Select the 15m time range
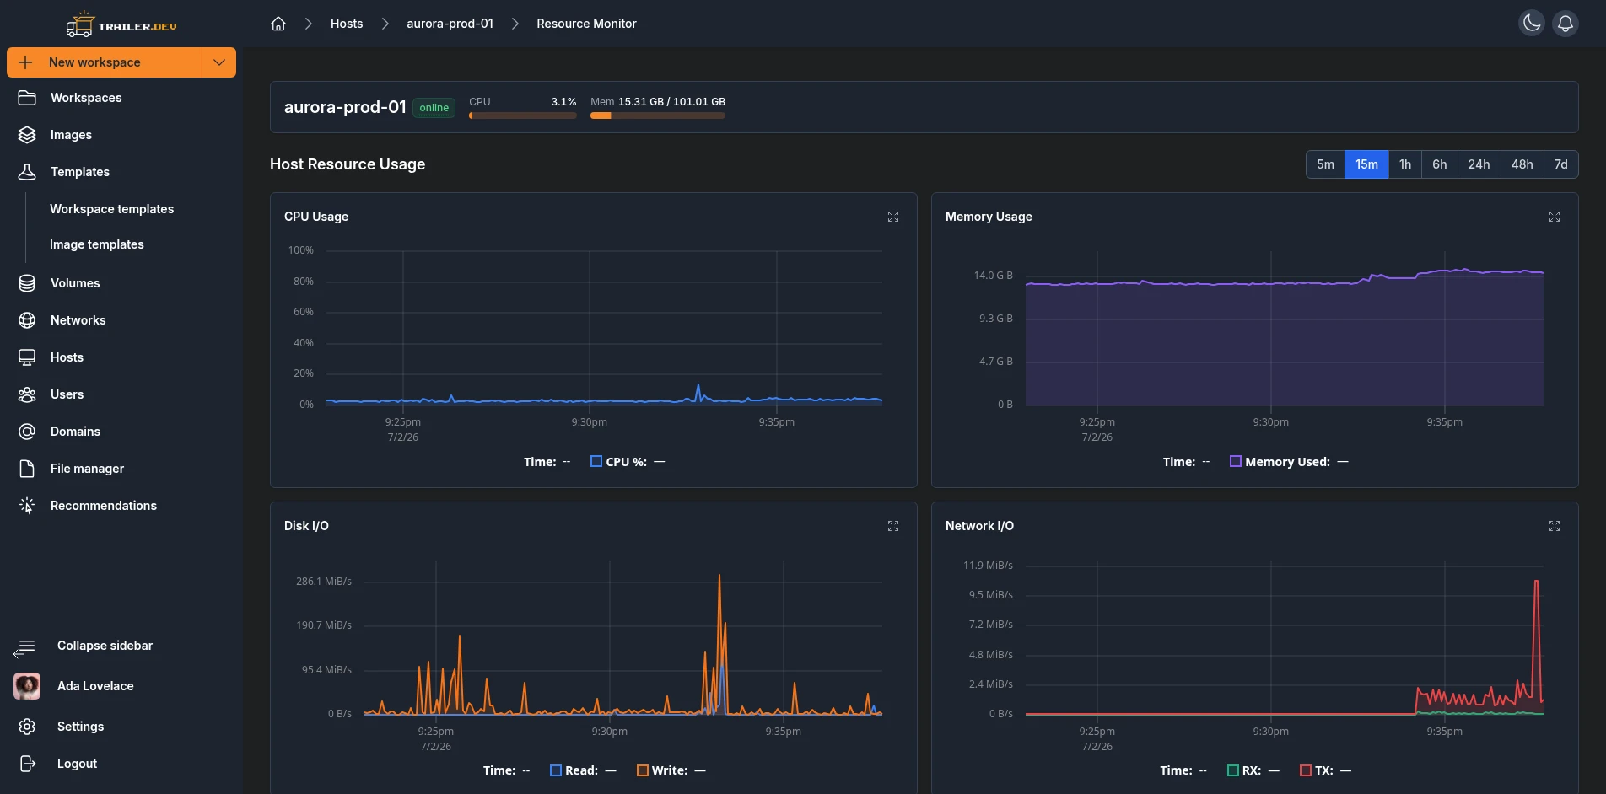 [1366, 164]
